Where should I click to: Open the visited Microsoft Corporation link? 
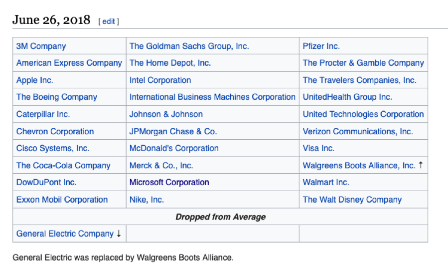pos(169,182)
